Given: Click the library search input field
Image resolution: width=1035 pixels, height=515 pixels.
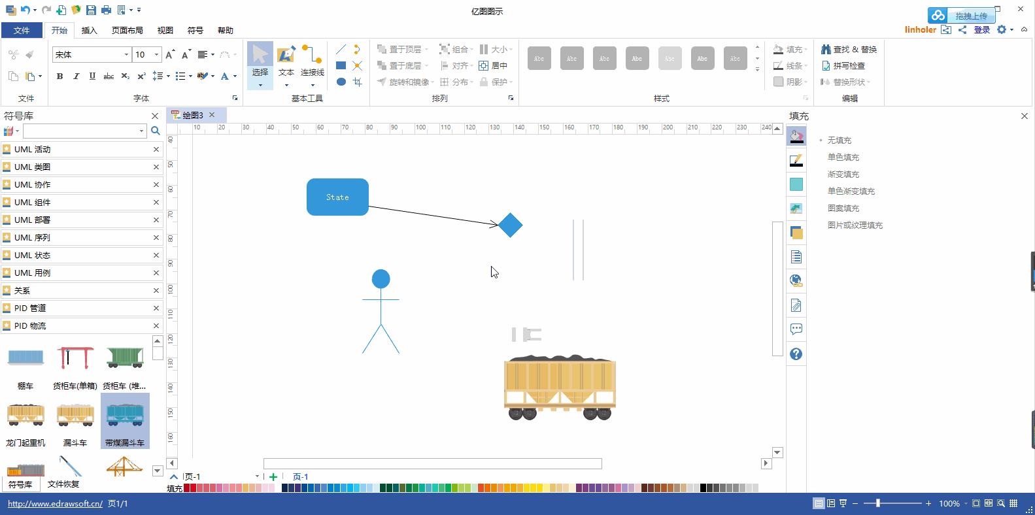Looking at the screenshot, I should pyautogui.click(x=80, y=131).
